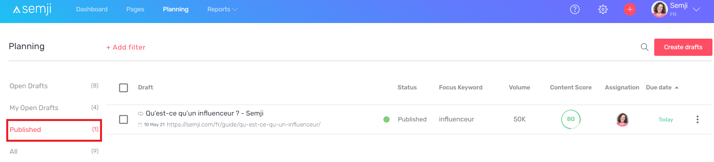
Task: Open the help question mark icon
Action: tap(574, 9)
